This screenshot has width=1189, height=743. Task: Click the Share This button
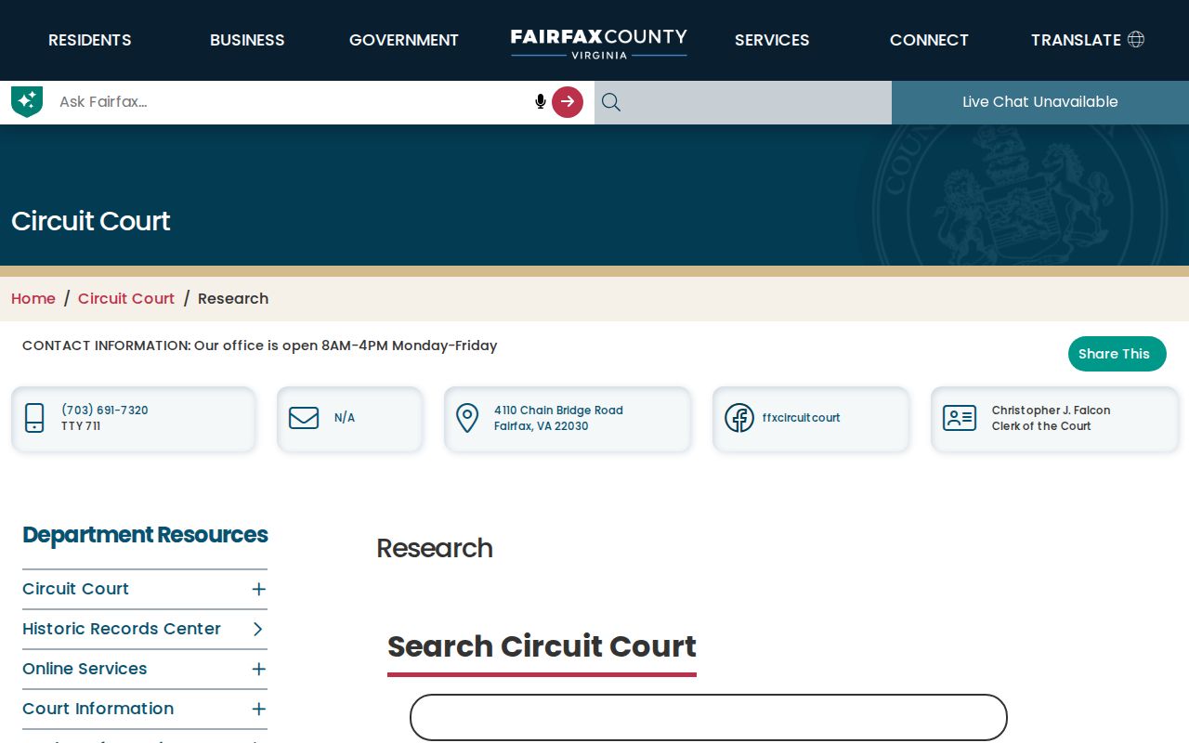tap(1117, 354)
